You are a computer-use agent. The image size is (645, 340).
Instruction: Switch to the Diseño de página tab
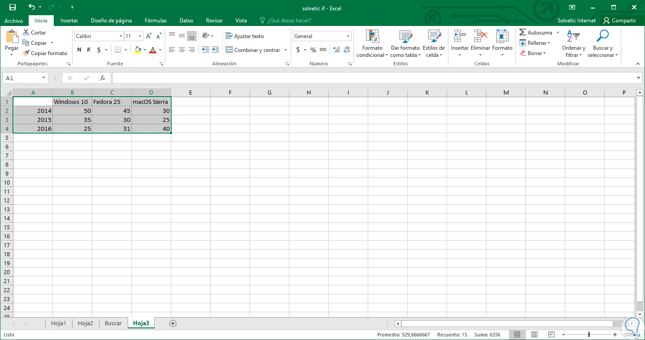[x=111, y=21]
